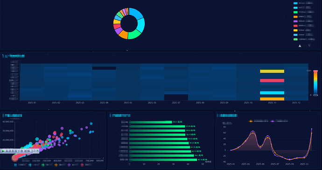
Task: Select the bar labeled 41.39
Action: coord(160,147)
